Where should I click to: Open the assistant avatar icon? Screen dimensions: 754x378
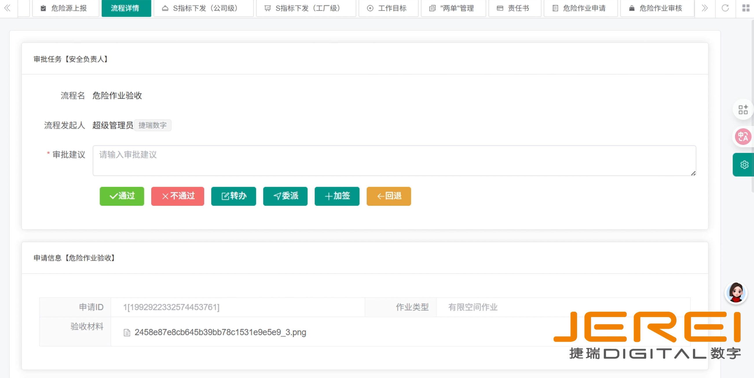[x=736, y=293]
